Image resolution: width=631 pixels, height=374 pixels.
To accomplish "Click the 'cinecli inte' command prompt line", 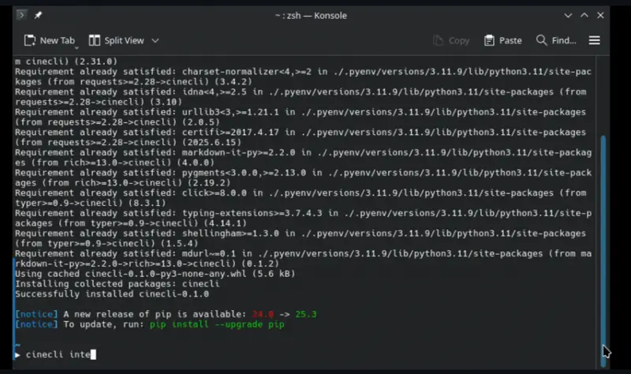I will 59,354.
